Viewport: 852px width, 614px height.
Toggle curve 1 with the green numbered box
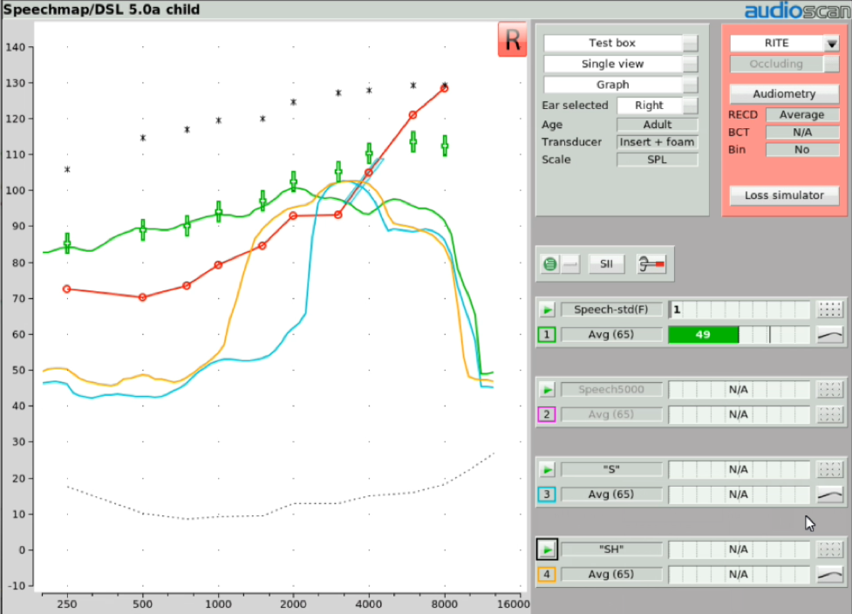tap(547, 335)
